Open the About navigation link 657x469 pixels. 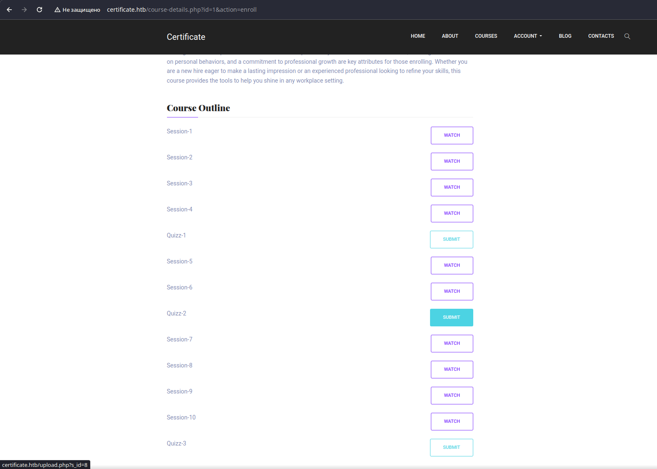(450, 36)
